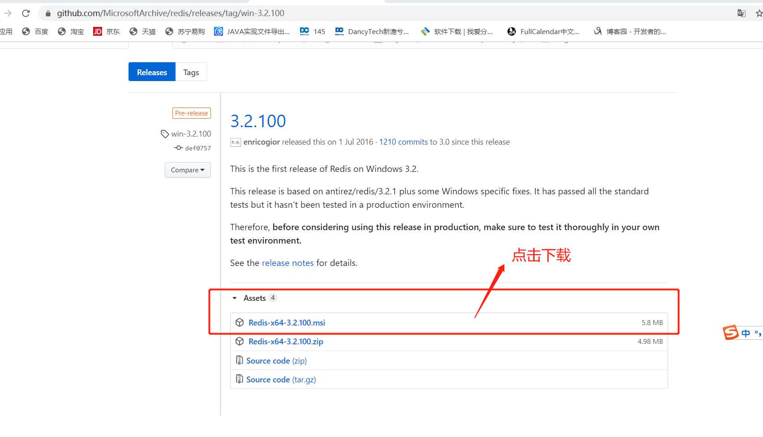Image resolution: width=763 pixels, height=437 pixels.
Task: Click the Sogou input method S icon
Action: 731,333
